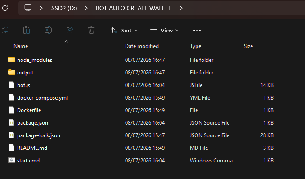Click the README.md file icon
305x179 pixels.
coord(12,148)
